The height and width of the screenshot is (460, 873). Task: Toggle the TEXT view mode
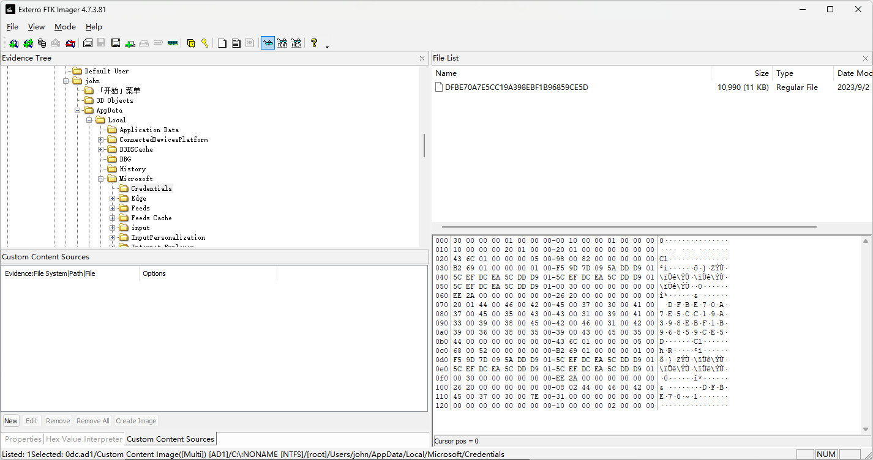pos(282,43)
